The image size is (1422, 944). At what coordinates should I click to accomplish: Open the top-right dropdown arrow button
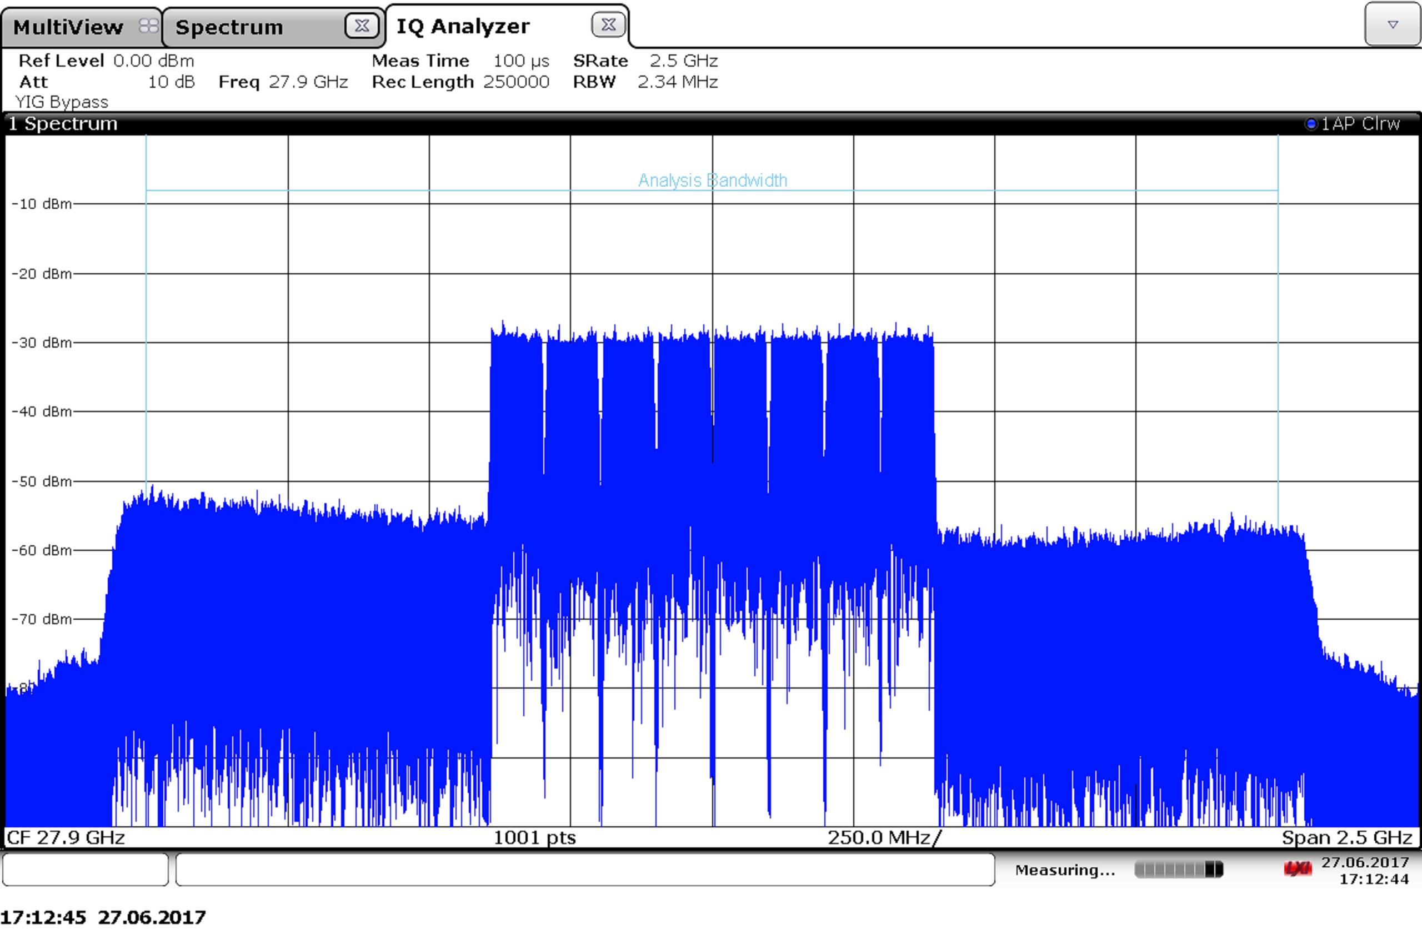(1393, 24)
